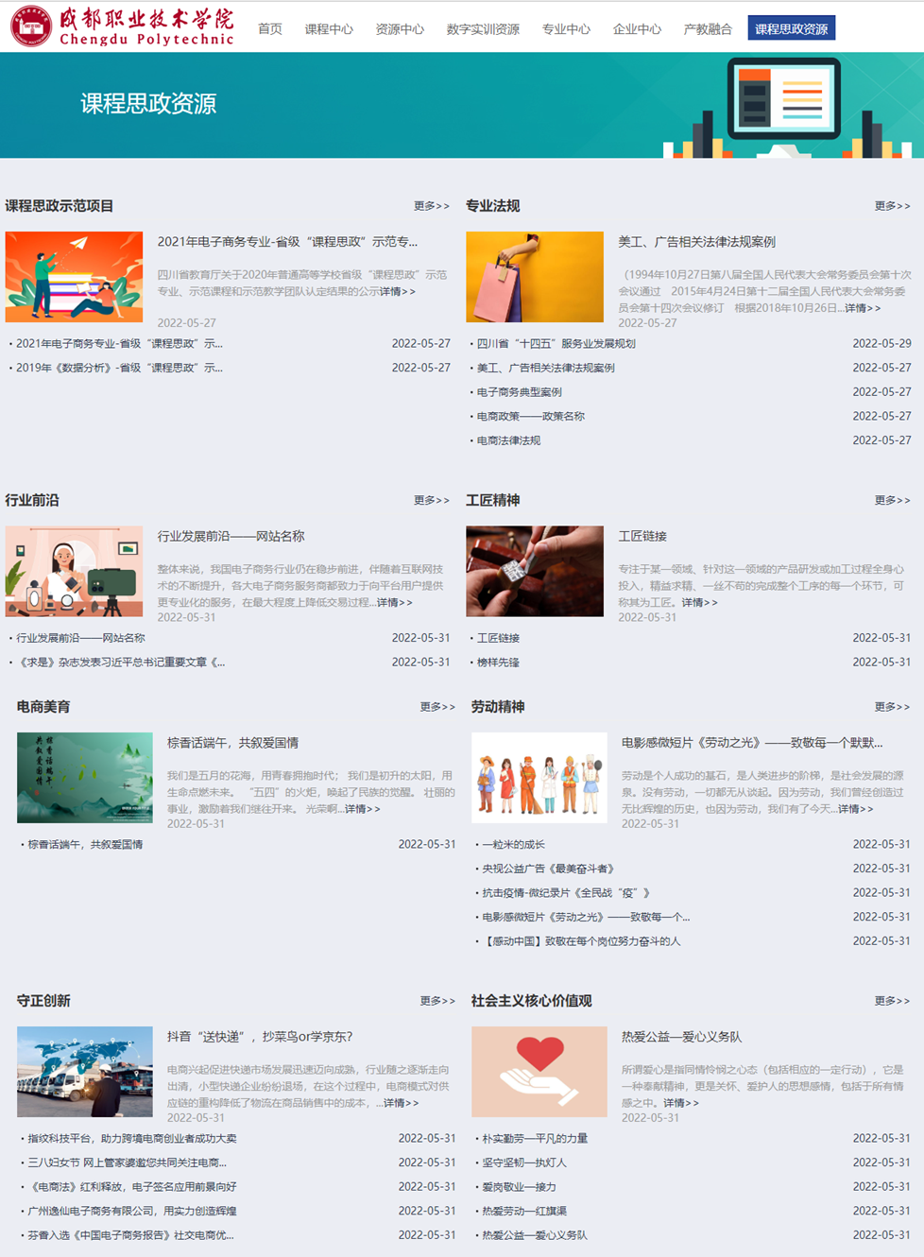The image size is (924, 1257).
Task: Expand 更多>> for 课程思政示范项目 section
Action: (431, 206)
